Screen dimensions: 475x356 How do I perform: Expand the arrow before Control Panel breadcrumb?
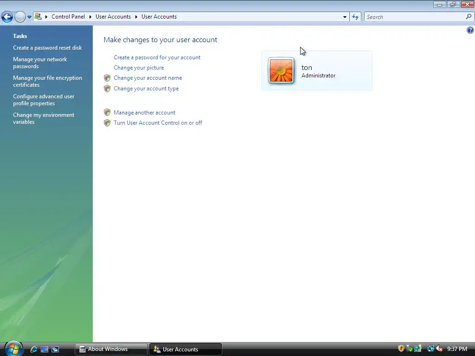(x=46, y=17)
